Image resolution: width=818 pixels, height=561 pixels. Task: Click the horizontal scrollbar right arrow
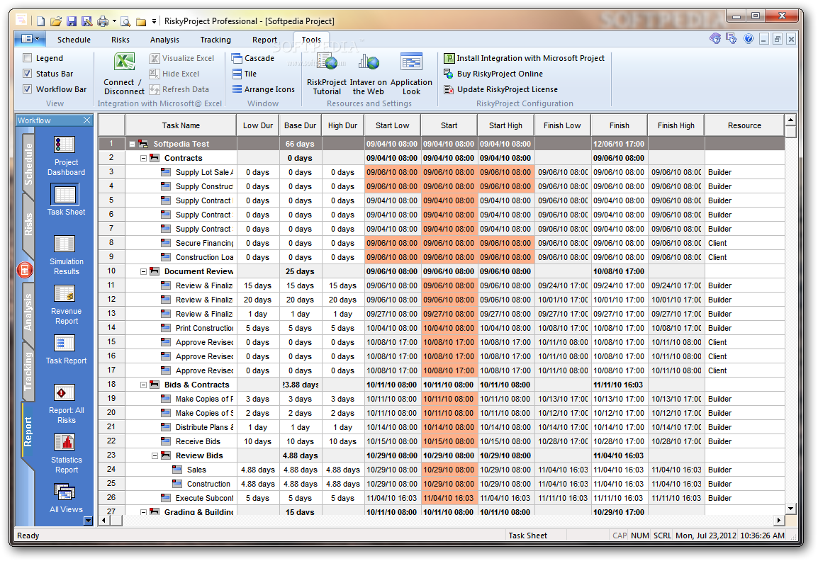(x=779, y=521)
